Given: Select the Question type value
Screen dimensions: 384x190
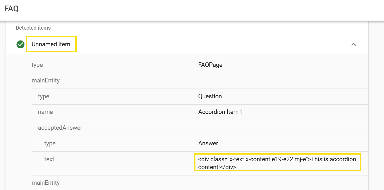Looking at the screenshot, I should click(x=210, y=96).
